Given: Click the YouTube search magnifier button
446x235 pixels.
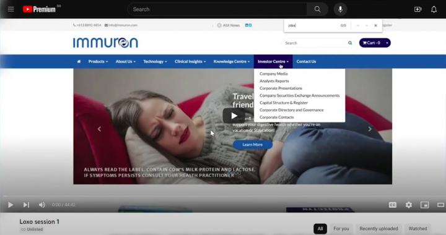Looking at the screenshot, I should pyautogui.click(x=317, y=9).
